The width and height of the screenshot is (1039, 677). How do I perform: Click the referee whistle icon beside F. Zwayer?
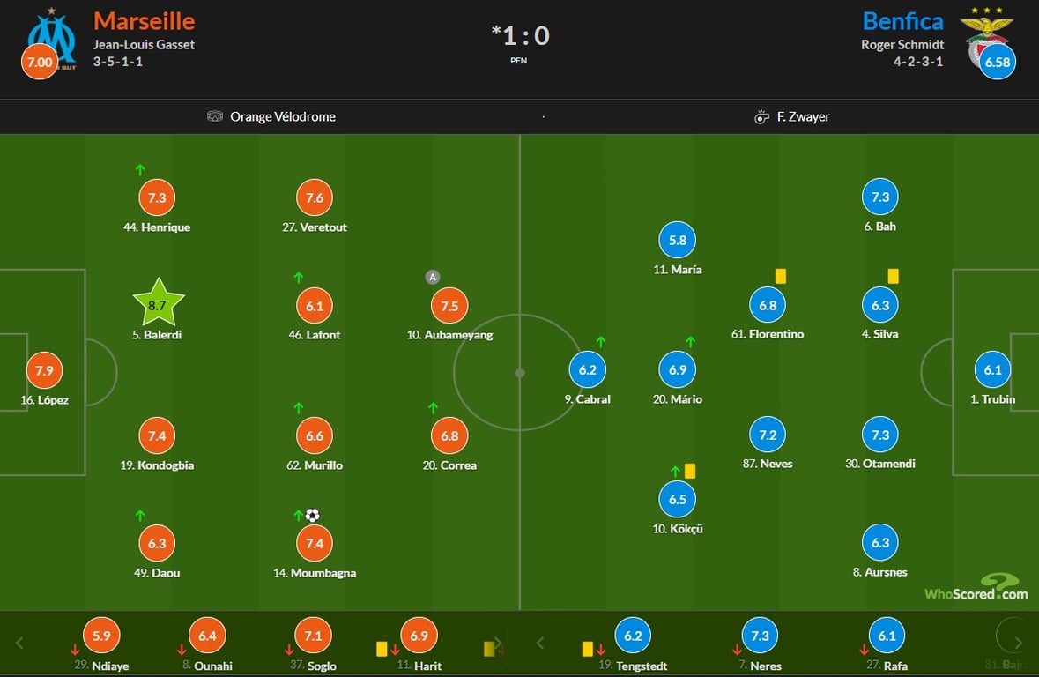[x=762, y=116]
